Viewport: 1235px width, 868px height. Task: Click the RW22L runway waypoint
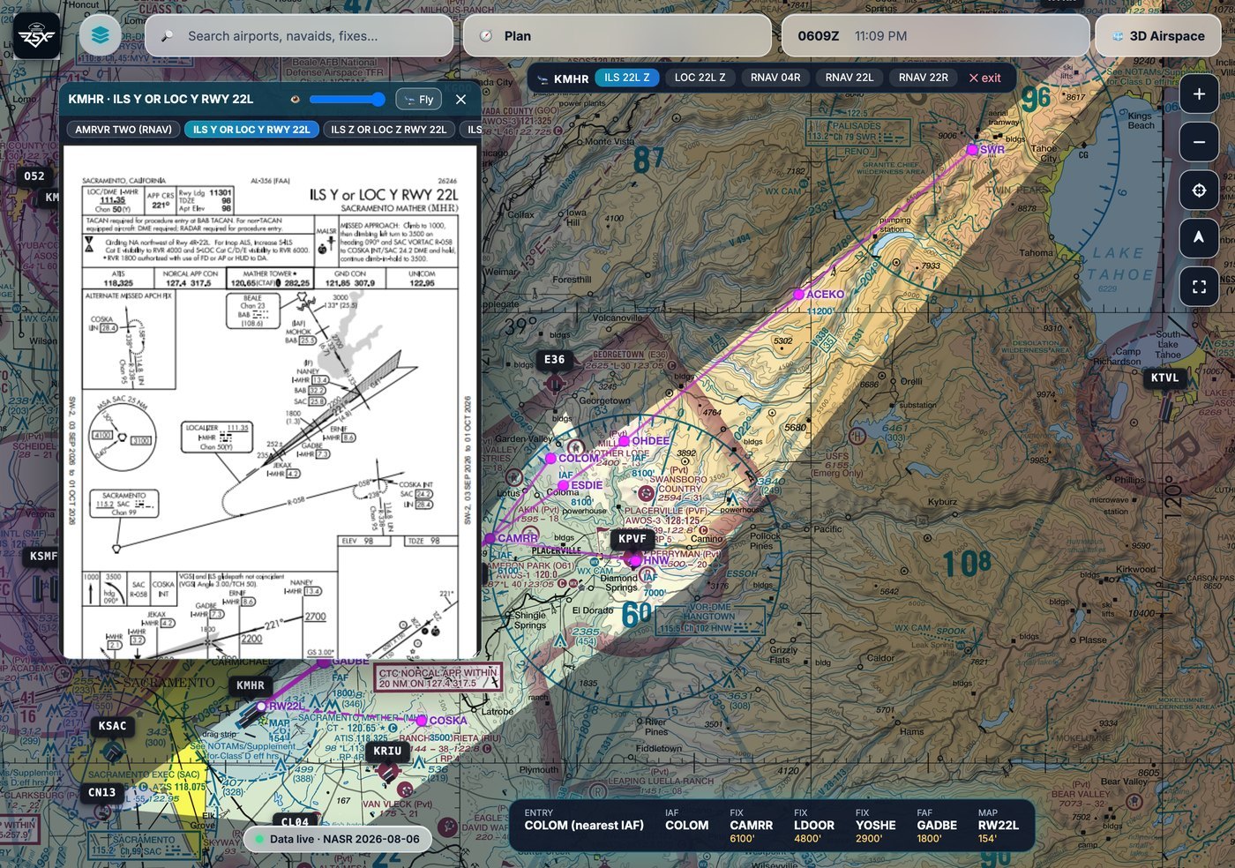262,706
